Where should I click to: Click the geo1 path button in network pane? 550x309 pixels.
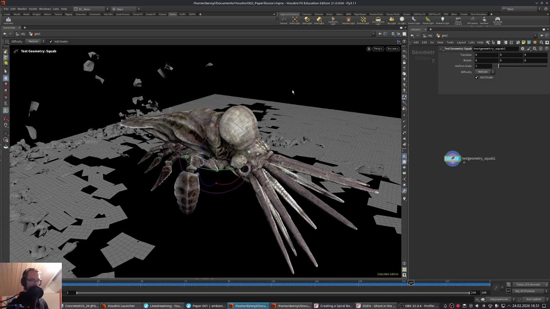coord(443,36)
